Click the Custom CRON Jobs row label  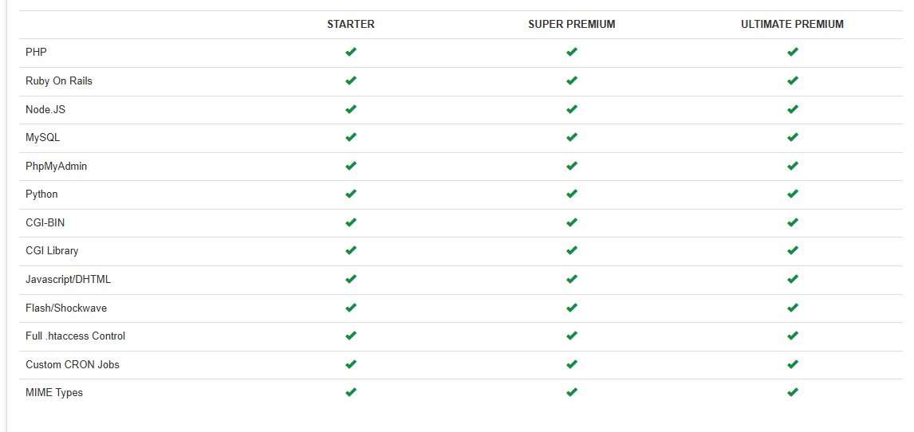point(73,365)
